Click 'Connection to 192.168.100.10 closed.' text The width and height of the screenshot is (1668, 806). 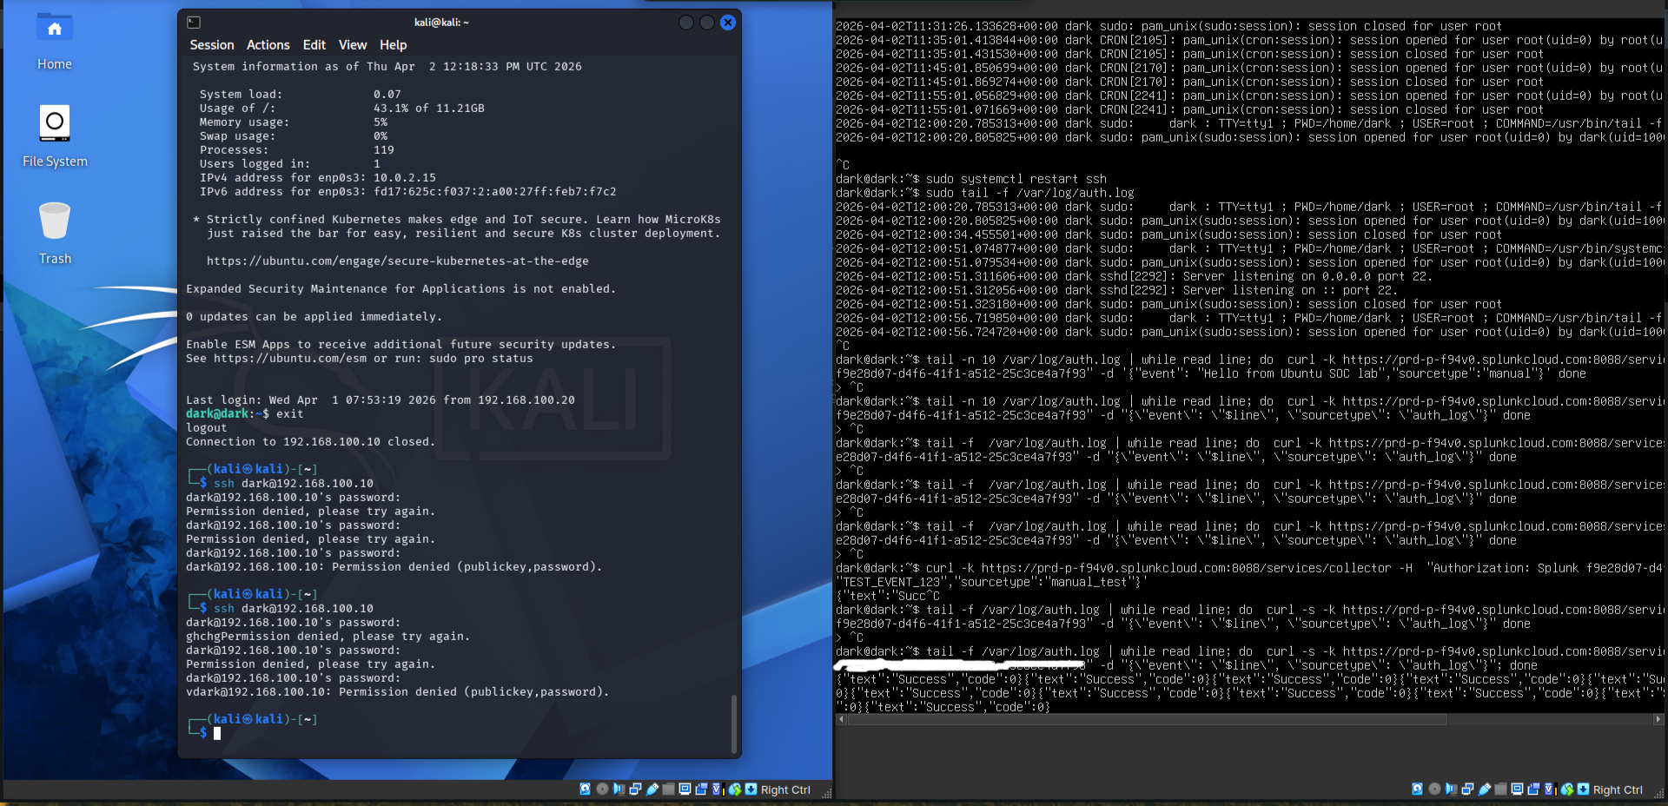coord(311,442)
